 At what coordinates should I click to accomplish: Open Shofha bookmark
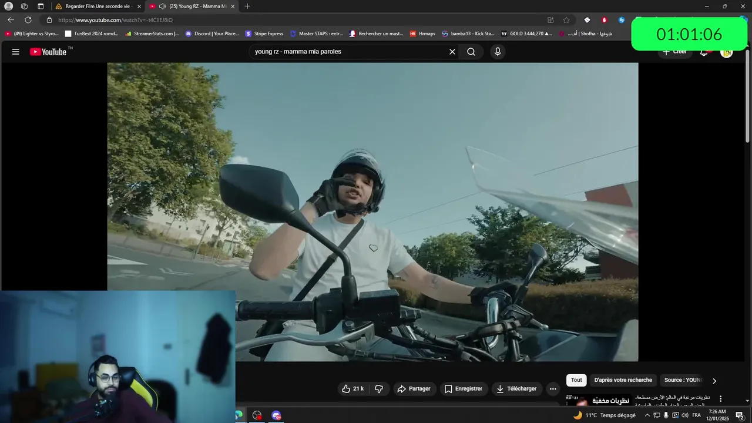coord(586,33)
